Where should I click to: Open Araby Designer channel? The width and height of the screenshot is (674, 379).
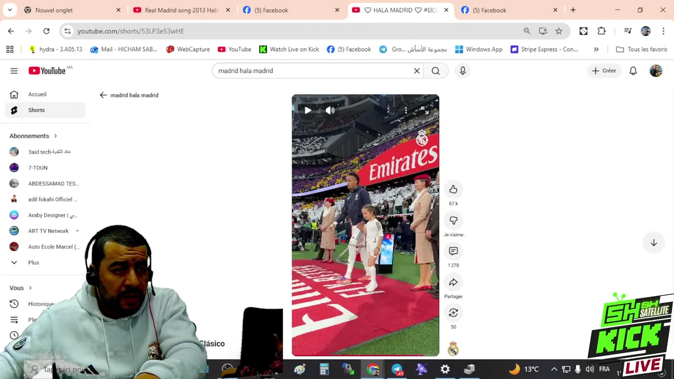(45, 215)
